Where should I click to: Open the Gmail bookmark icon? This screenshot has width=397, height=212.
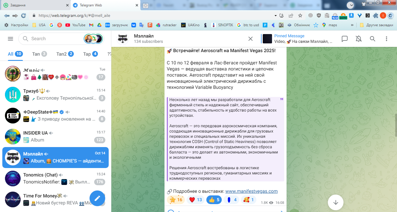[91, 25]
